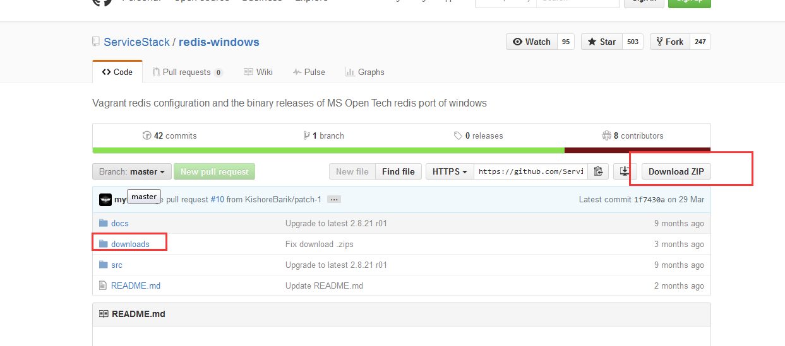Click the committer avatar image
Image resolution: width=785 pixels, height=346 pixels.
(105, 199)
